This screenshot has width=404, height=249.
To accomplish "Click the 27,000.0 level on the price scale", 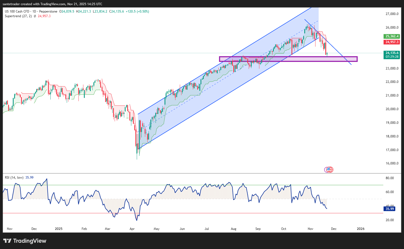I will pos(391,14).
